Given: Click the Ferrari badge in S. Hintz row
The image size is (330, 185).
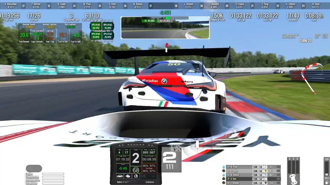Looking at the screenshot, I should (266, 171).
